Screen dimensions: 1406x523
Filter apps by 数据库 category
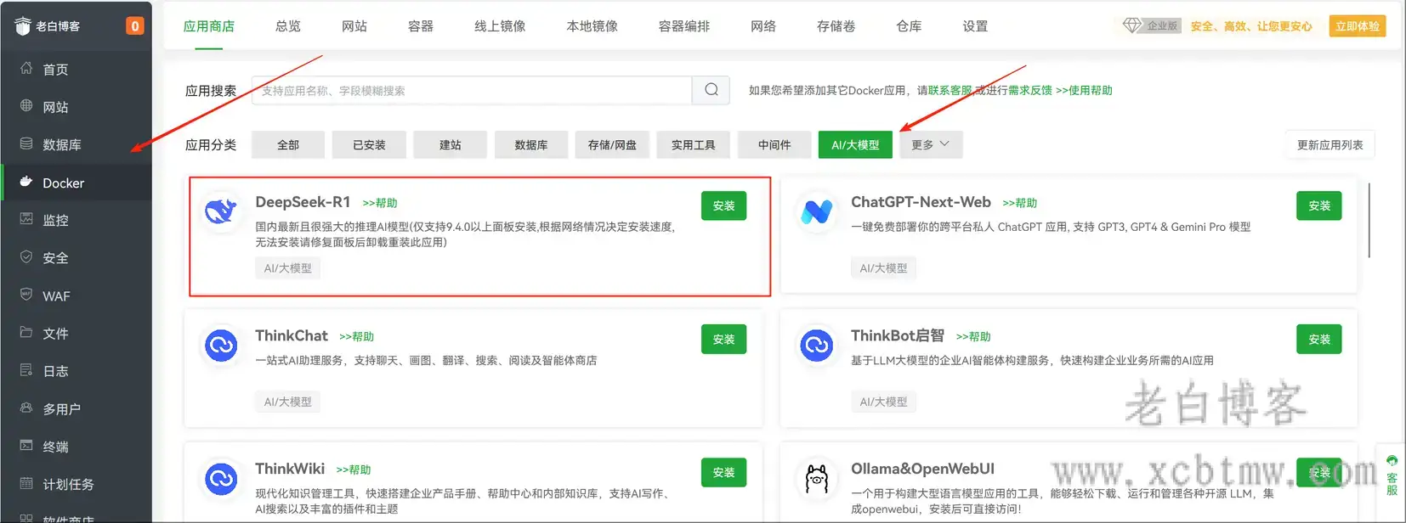tap(531, 144)
